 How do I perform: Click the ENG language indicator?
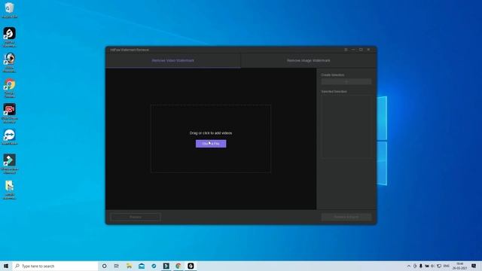tap(447, 266)
